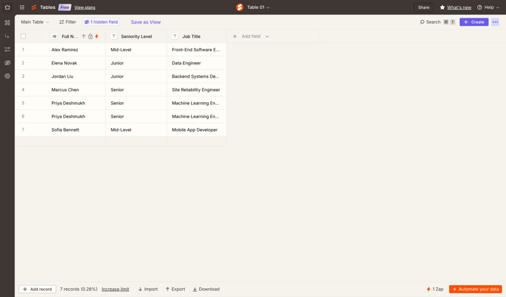
Task: Select the Sofia Bennett cell
Action: tap(76, 130)
